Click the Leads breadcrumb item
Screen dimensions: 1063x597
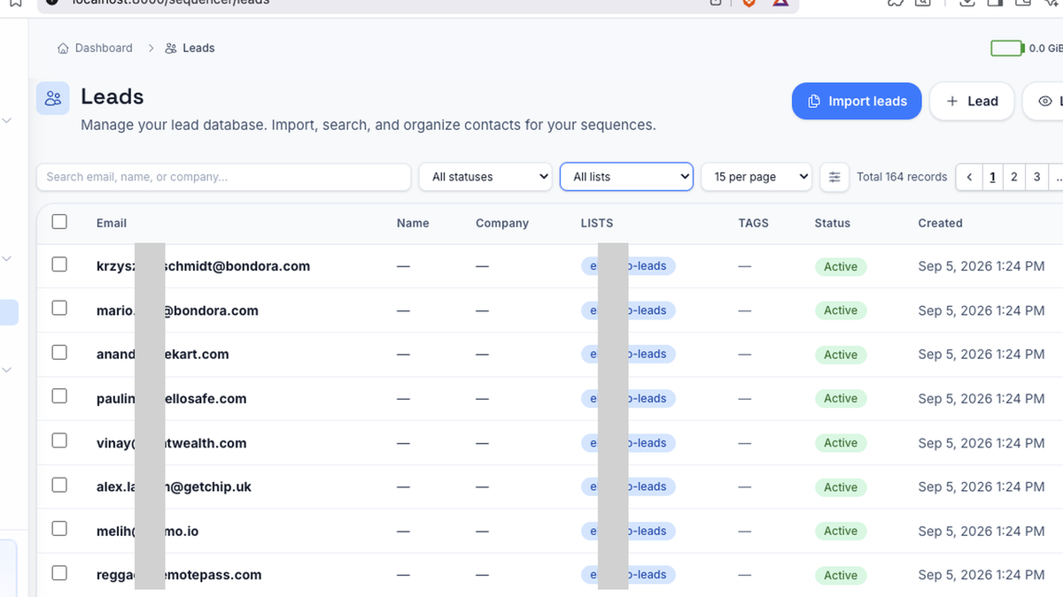coord(190,48)
